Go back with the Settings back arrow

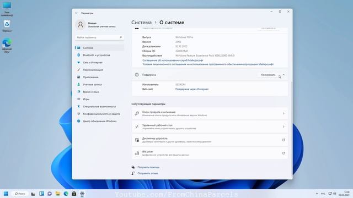(x=76, y=13)
